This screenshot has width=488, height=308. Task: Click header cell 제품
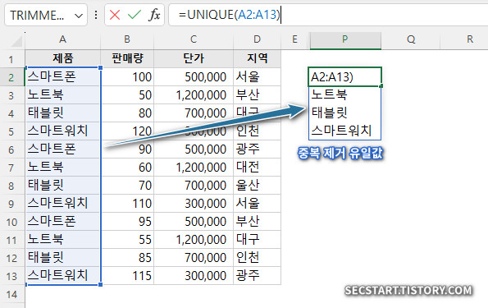click(63, 58)
